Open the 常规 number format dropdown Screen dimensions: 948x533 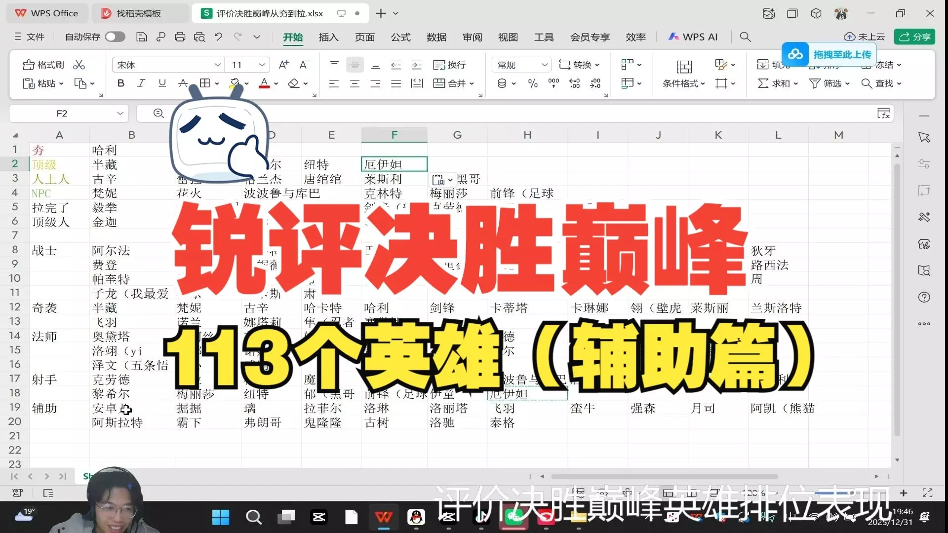(544, 65)
